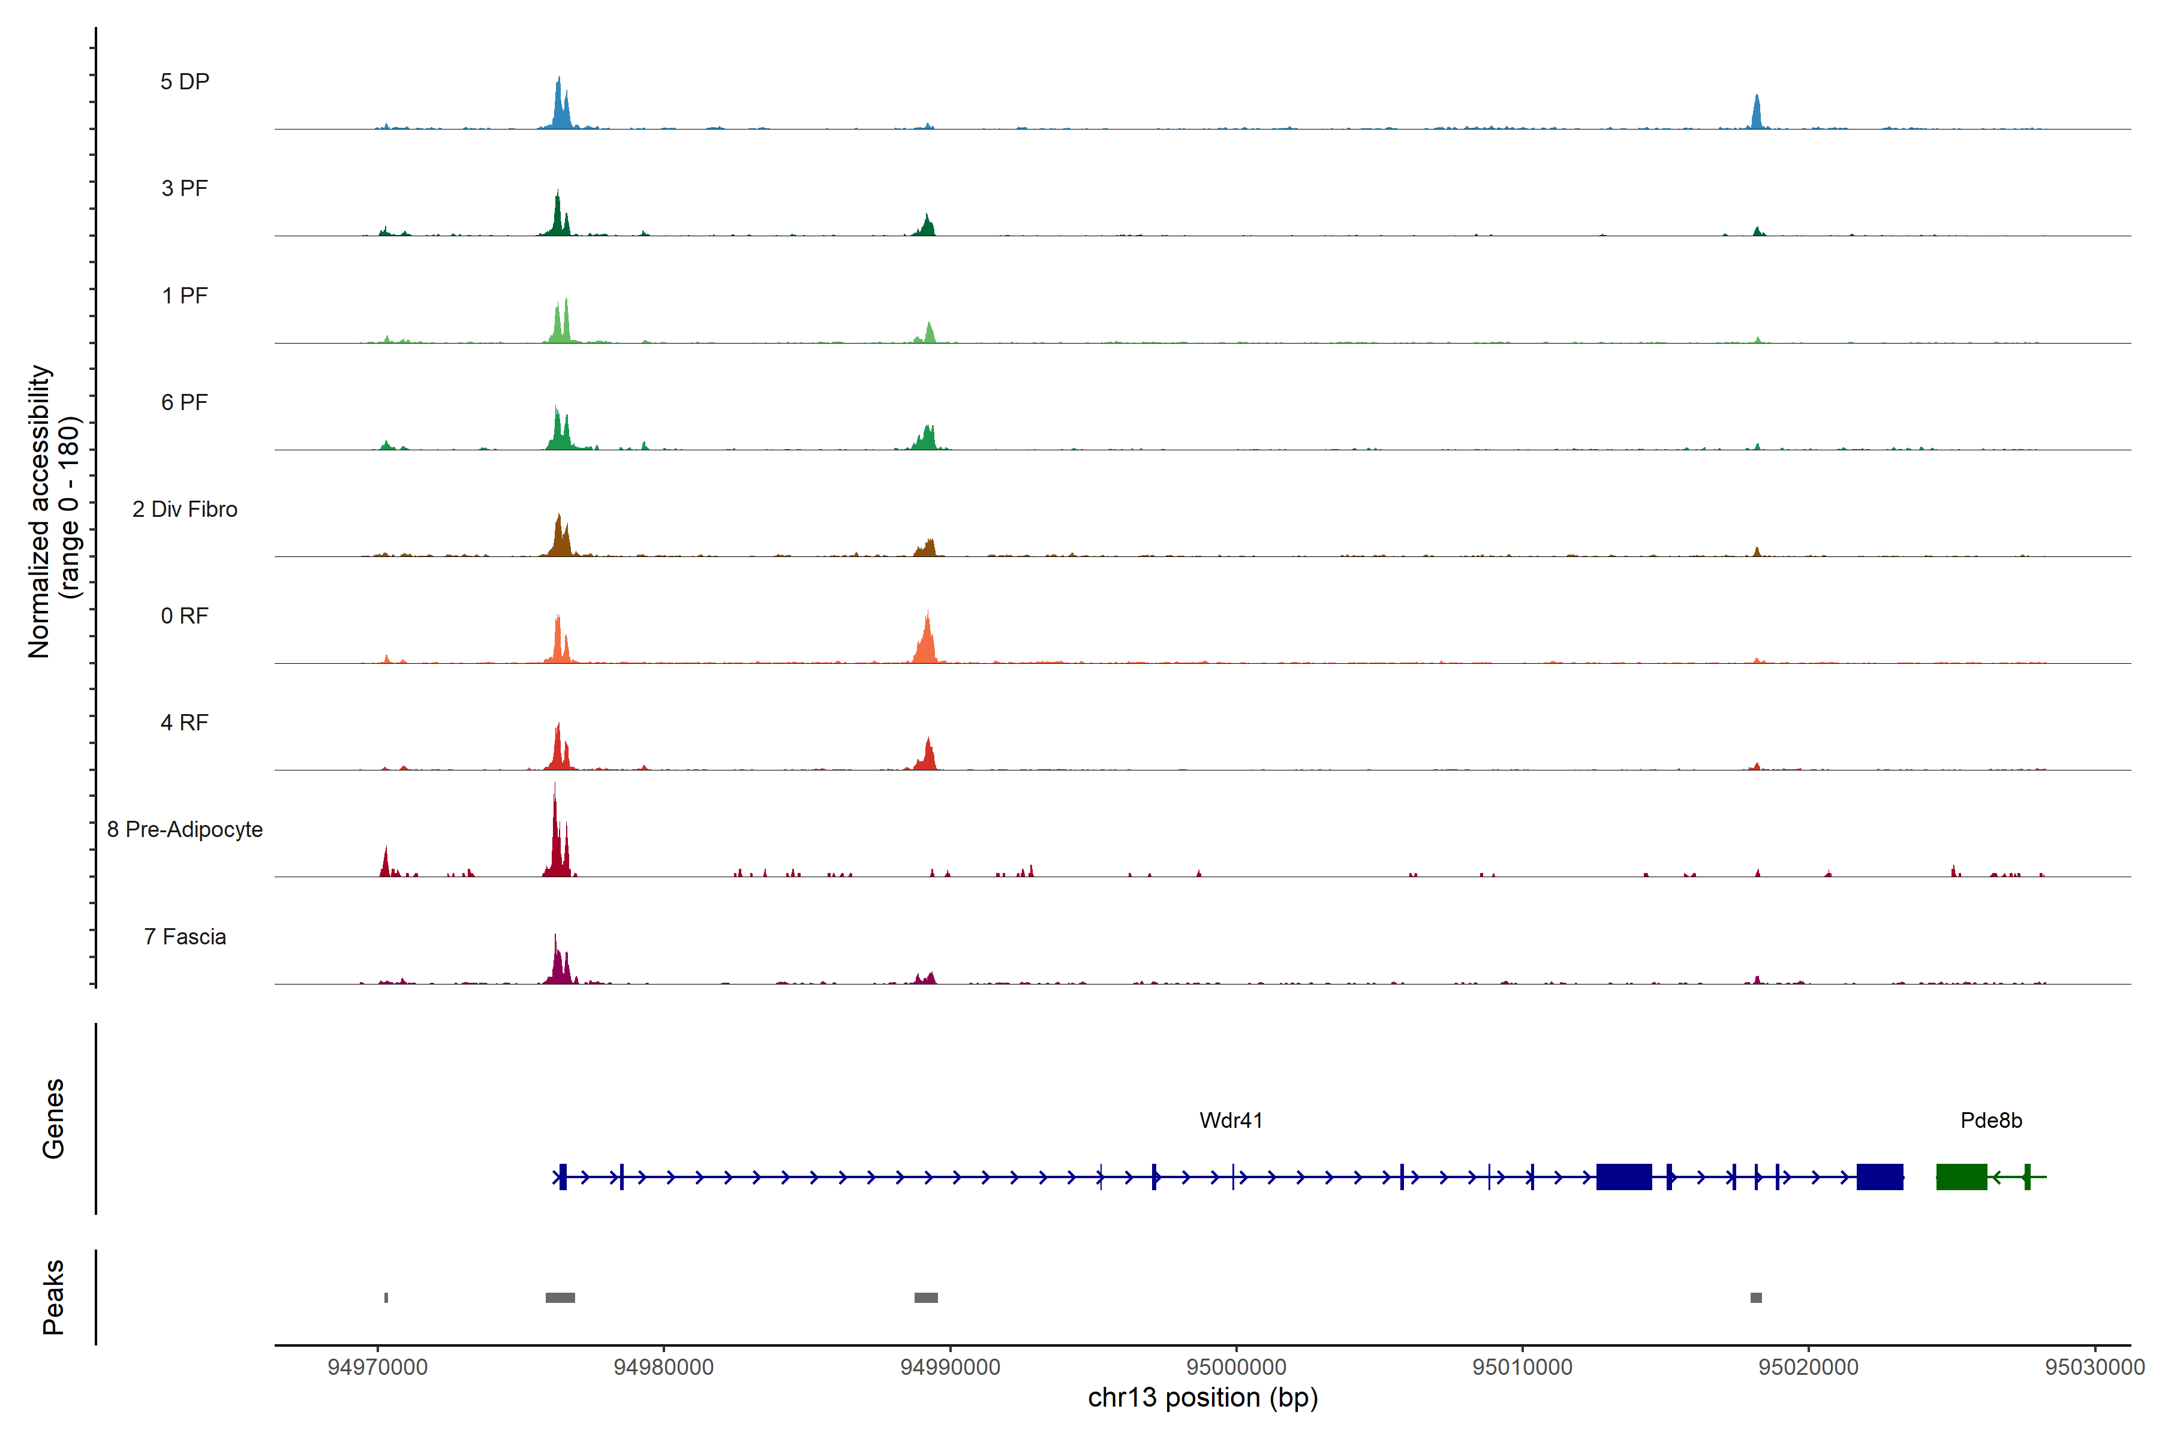
Task: Click the 95000000 axis tick label
Action: [x=1235, y=1368]
